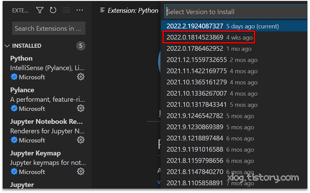This screenshot has height=193, width=310.
Task: Open the manage gear for Jupyter Keymap
Action: click(x=81, y=172)
